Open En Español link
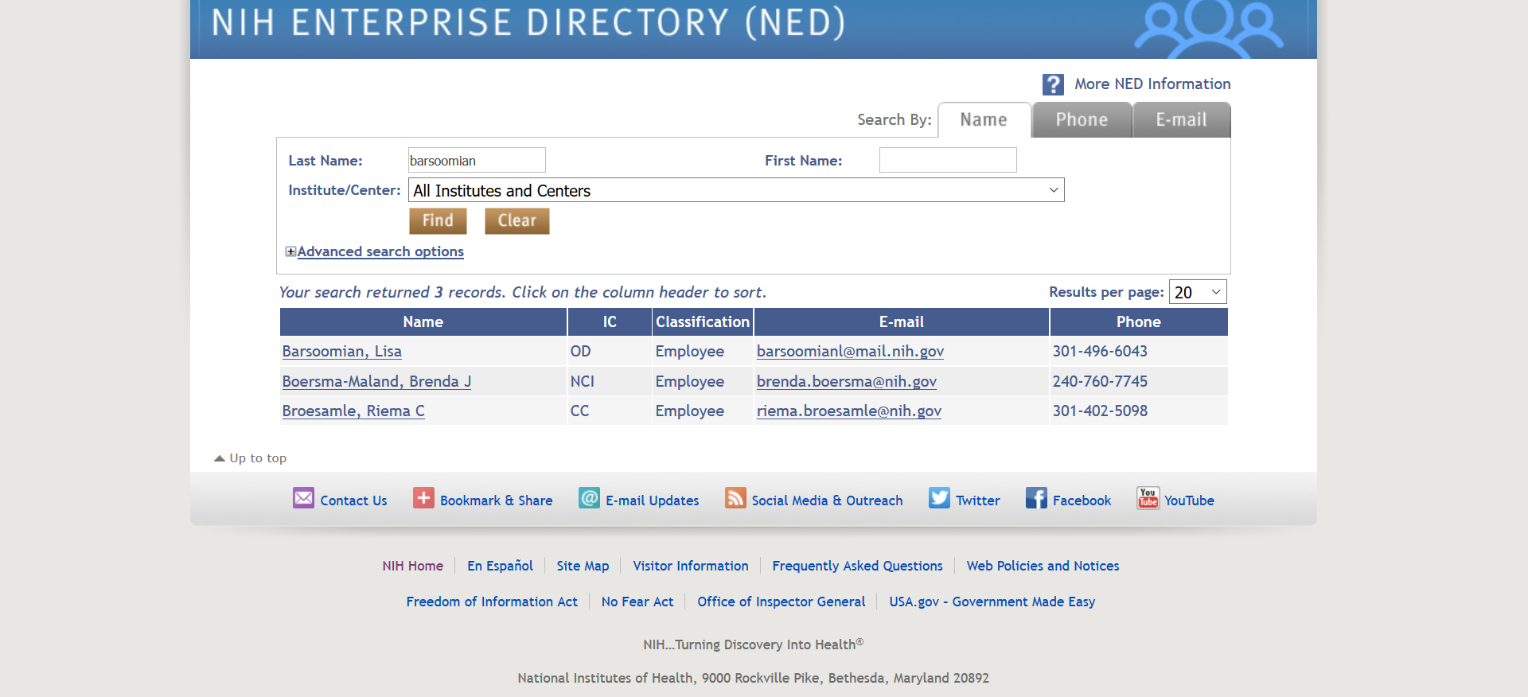 coord(501,566)
